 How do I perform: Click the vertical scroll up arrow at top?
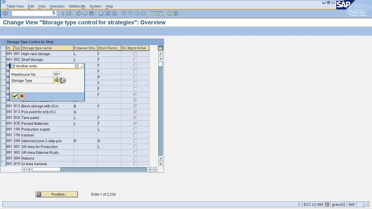tap(160, 54)
